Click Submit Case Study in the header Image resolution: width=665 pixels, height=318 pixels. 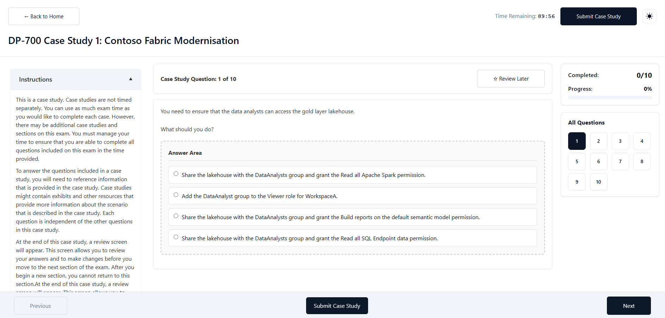[x=598, y=16]
